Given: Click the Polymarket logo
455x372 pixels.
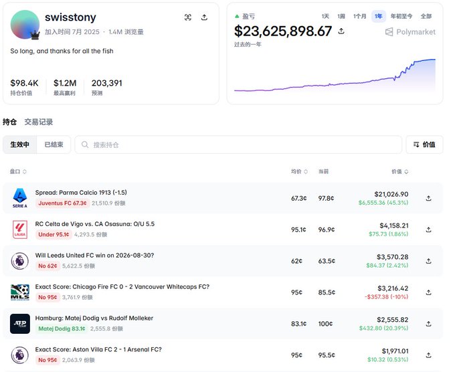Looking at the screenshot, I should tap(410, 32).
